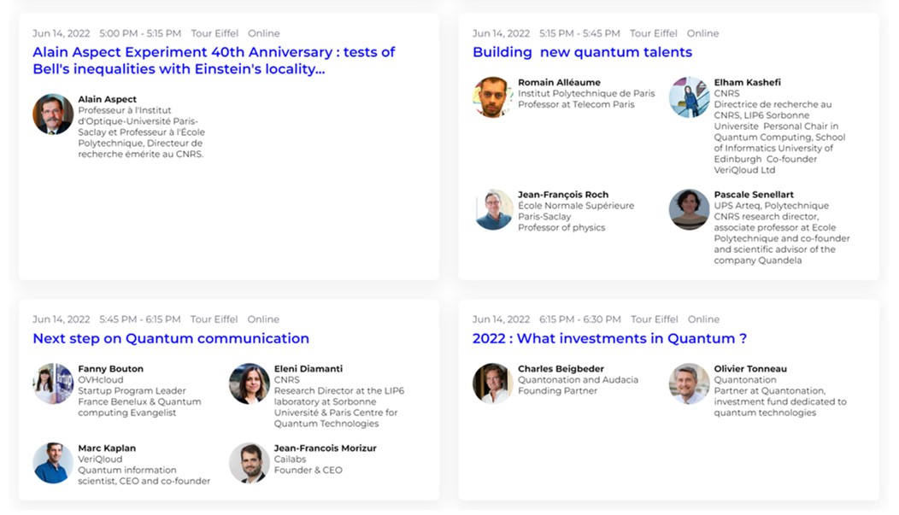Select Jean-François Roch's avatar photo

[492, 209]
